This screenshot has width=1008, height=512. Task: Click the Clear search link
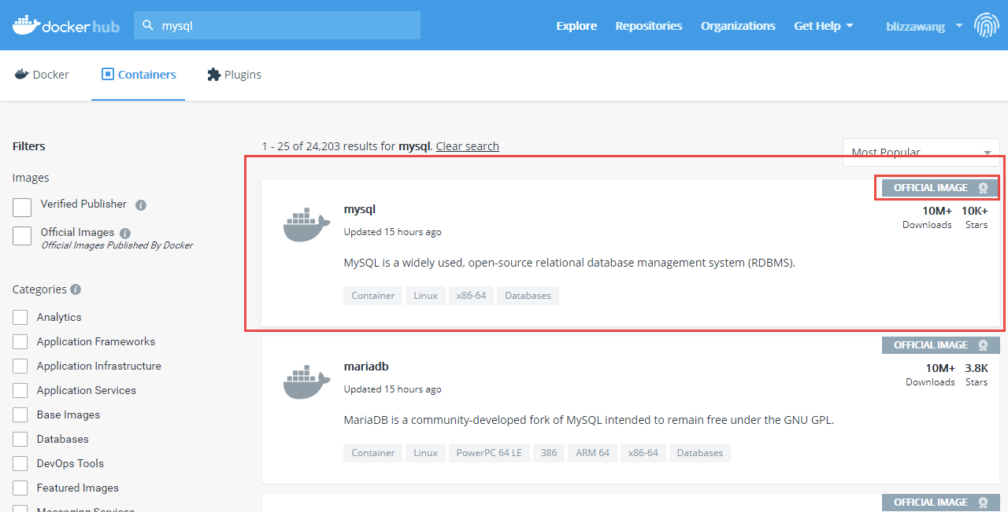(467, 146)
